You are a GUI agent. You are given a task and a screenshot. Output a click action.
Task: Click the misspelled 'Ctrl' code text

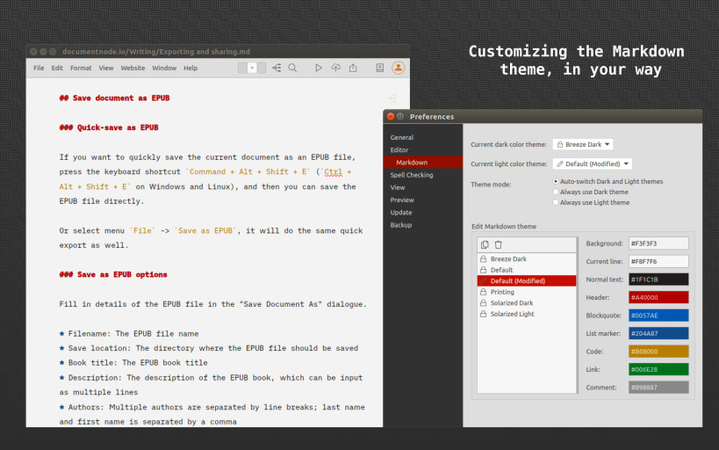333,172
